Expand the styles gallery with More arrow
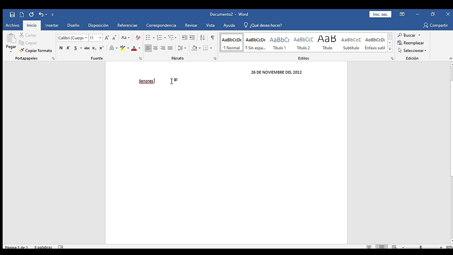The image size is (453, 255). (390, 49)
